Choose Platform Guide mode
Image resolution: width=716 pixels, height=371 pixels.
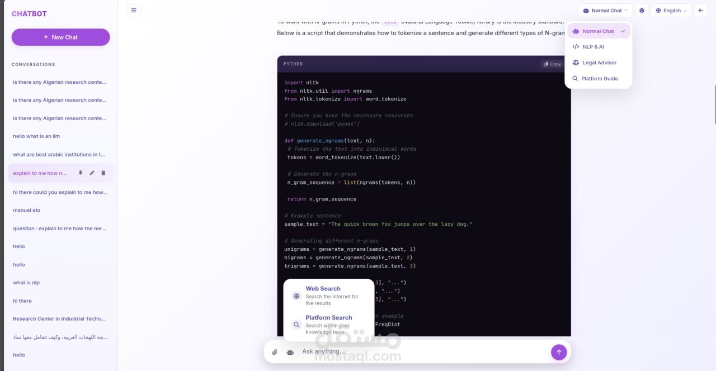tap(599, 78)
